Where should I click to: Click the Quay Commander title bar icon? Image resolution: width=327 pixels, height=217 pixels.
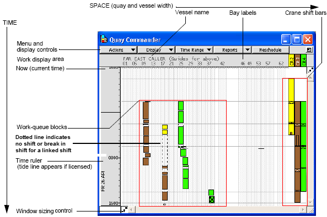point(104,39)
